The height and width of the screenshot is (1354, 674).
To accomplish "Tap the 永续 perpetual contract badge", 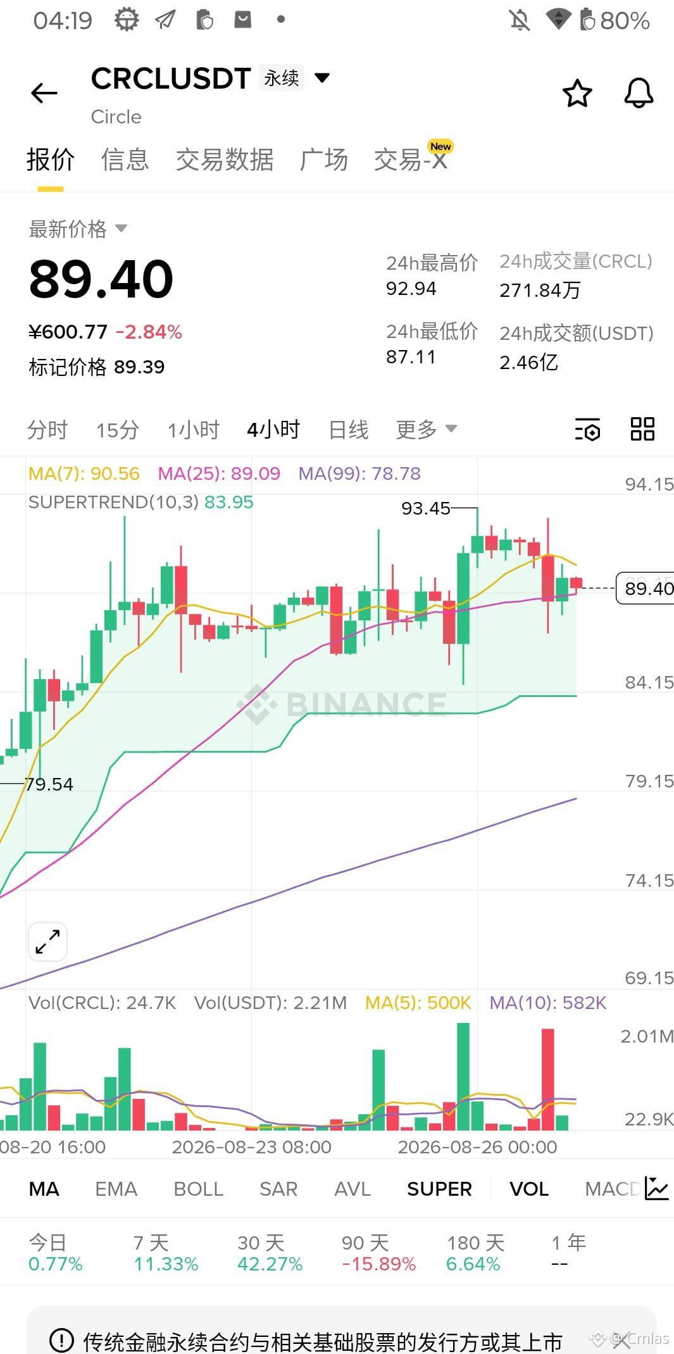I will (282, 78).
